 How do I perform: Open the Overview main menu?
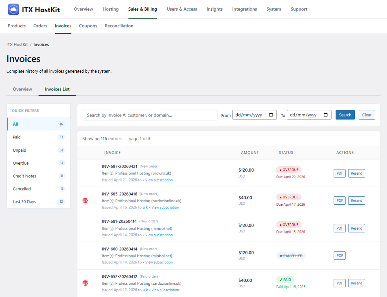pyautogui.click(x=83, y=9)
